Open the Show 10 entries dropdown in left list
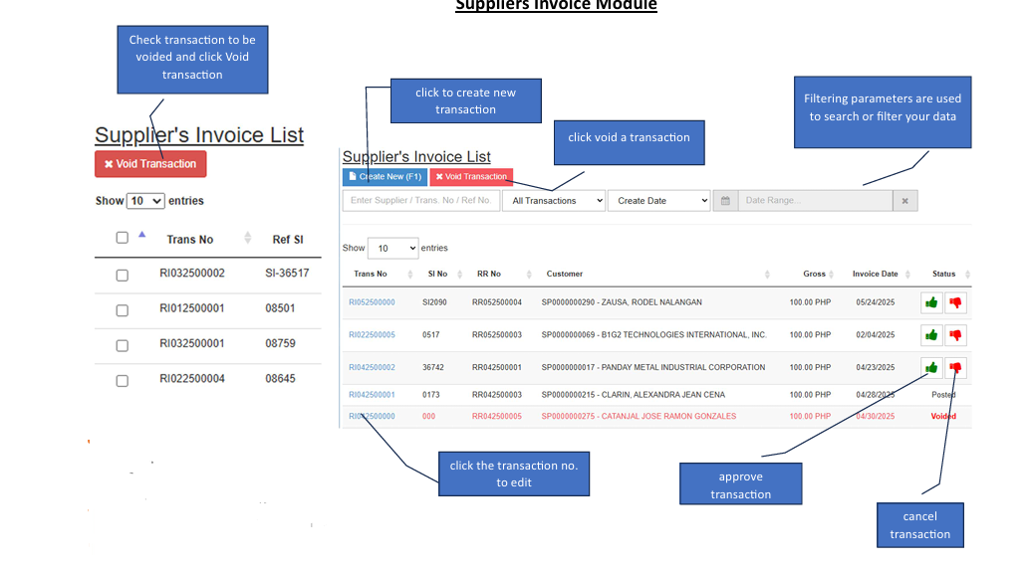The height and width of the screenshot is (569, 1030). pyautogui.click(x=145, y=201)
